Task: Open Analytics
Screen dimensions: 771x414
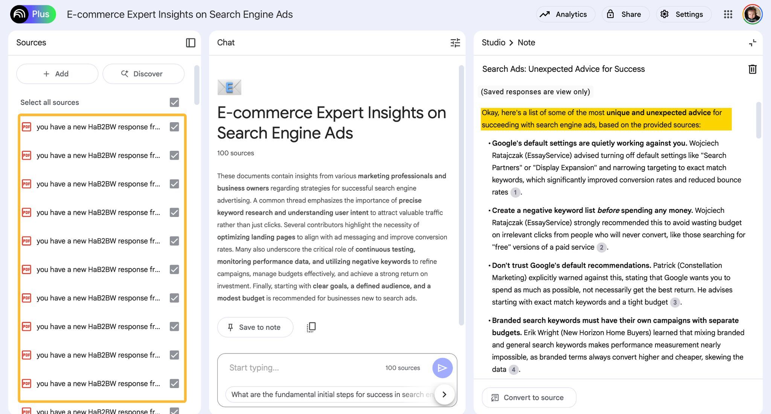Action: point(565,14)
